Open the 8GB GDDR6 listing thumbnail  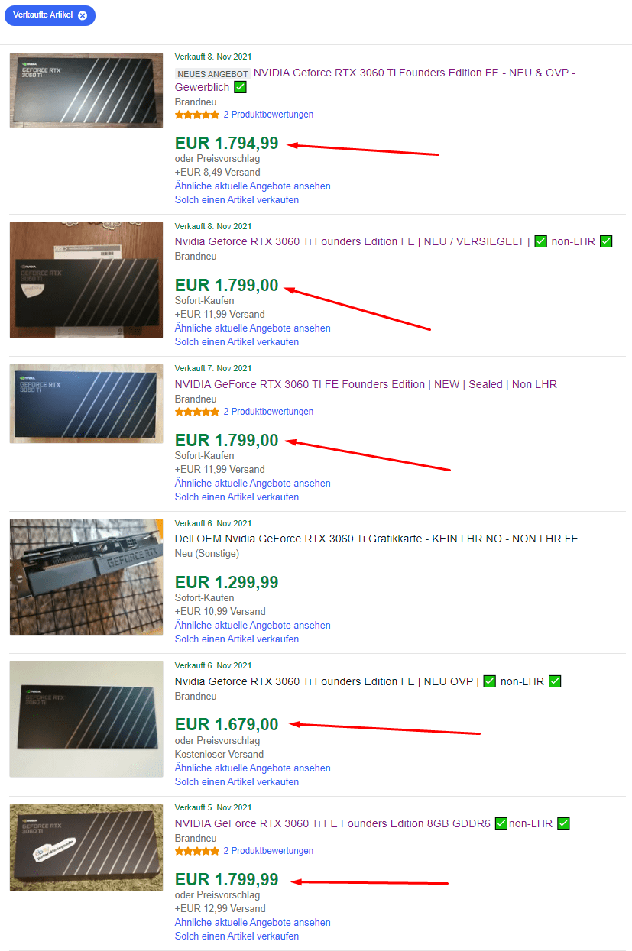click(x=86, y=846)
